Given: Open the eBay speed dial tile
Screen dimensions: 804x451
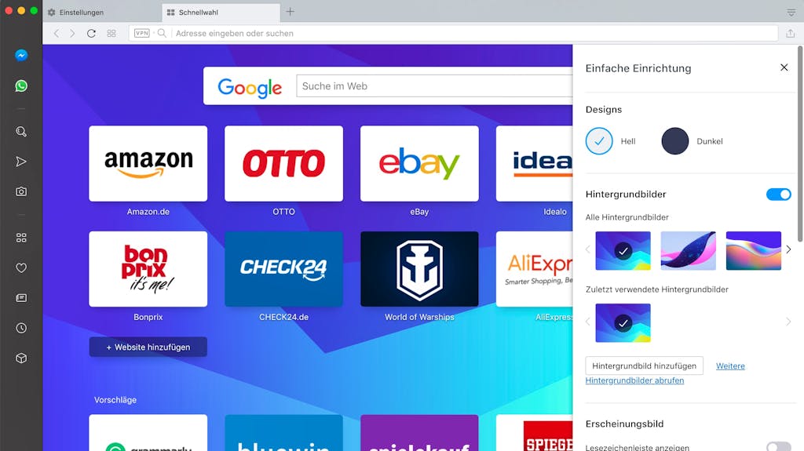Looking at the screenshot, I should 419,163.
